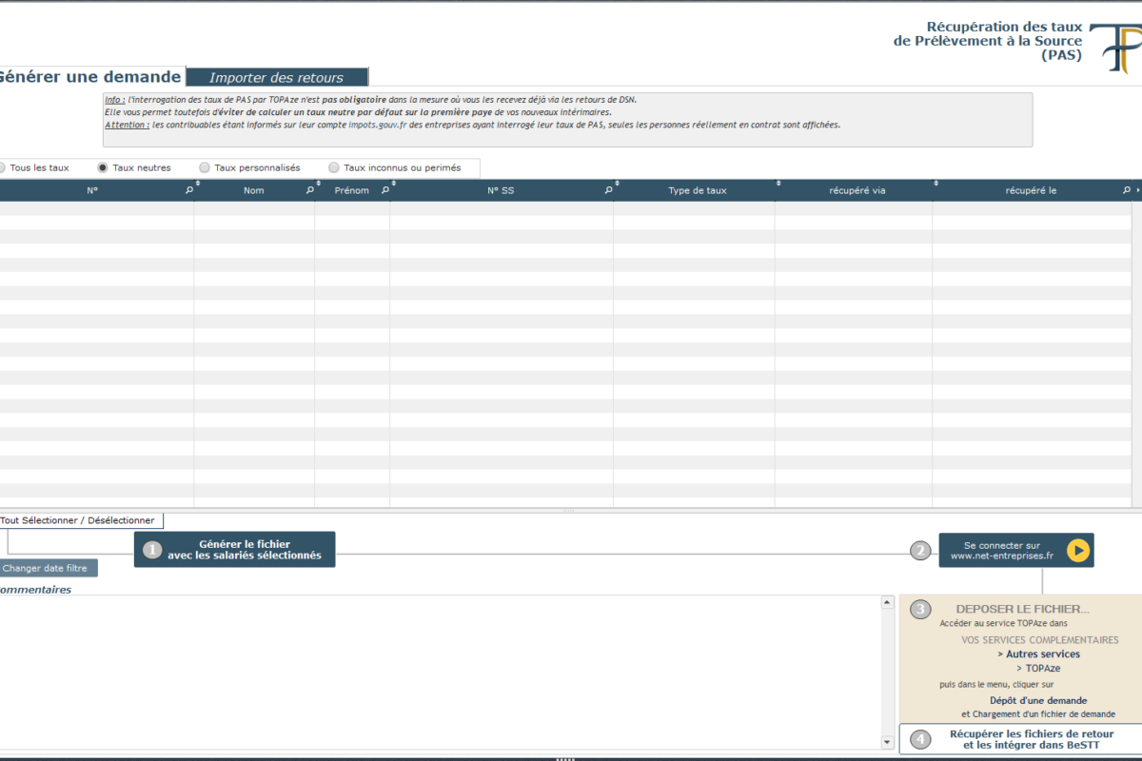Click the magnifier in the N° SS column
Image resolution: width=1142 pixels, height=761 pixels.
608,191
